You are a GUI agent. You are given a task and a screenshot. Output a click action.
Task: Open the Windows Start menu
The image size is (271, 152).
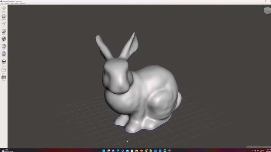tap(104, 151)
